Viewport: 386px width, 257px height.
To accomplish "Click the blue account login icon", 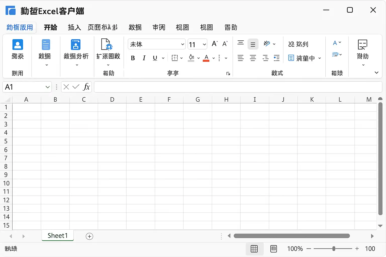I will click(x=18, y=45).
